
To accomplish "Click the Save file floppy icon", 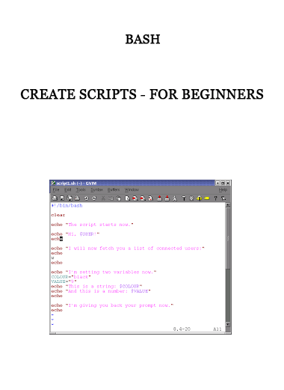I will point(62,198).
